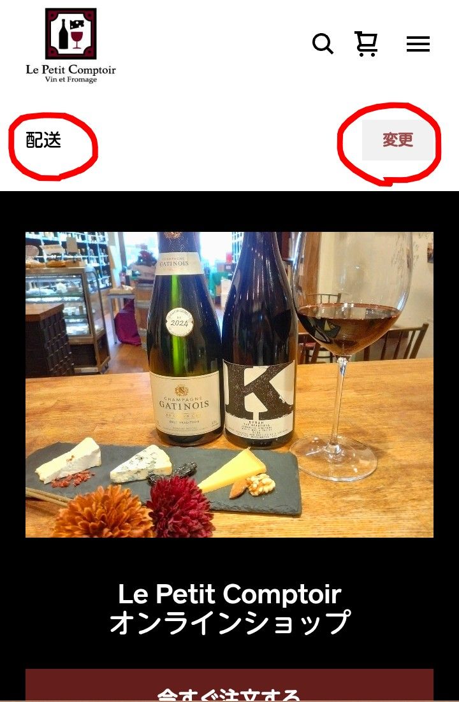Open the shopping cart icon

pyautogui.click(x=366, y=43)
